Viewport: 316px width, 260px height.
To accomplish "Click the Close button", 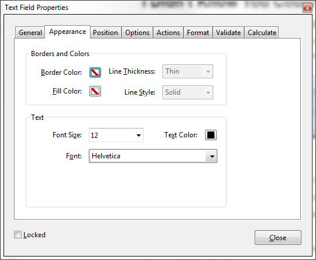I will (x=278, y=238).
